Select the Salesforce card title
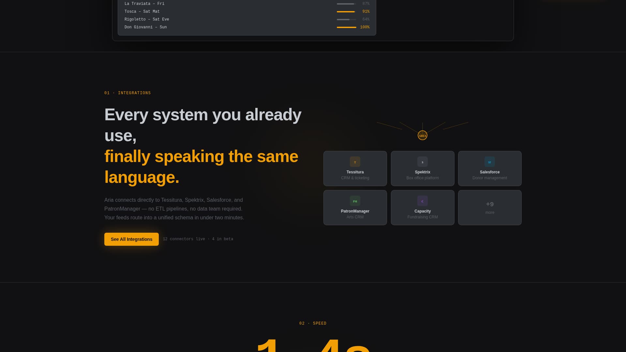 click(x=490, y=172)
